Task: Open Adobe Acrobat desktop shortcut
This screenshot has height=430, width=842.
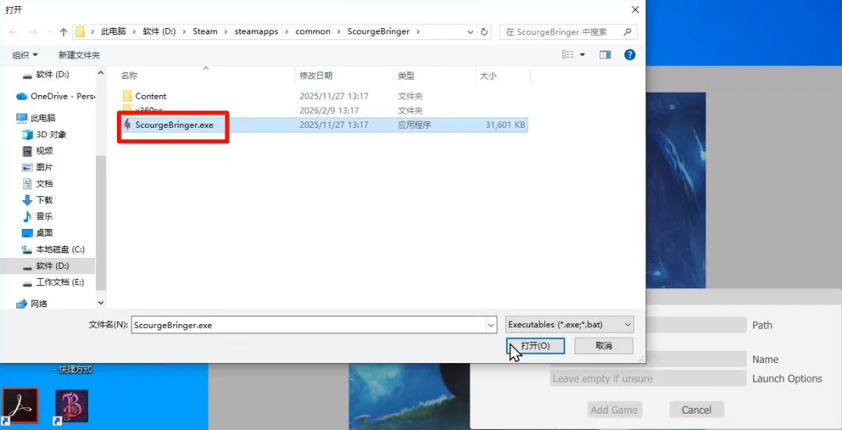Action: click(19, 406)
